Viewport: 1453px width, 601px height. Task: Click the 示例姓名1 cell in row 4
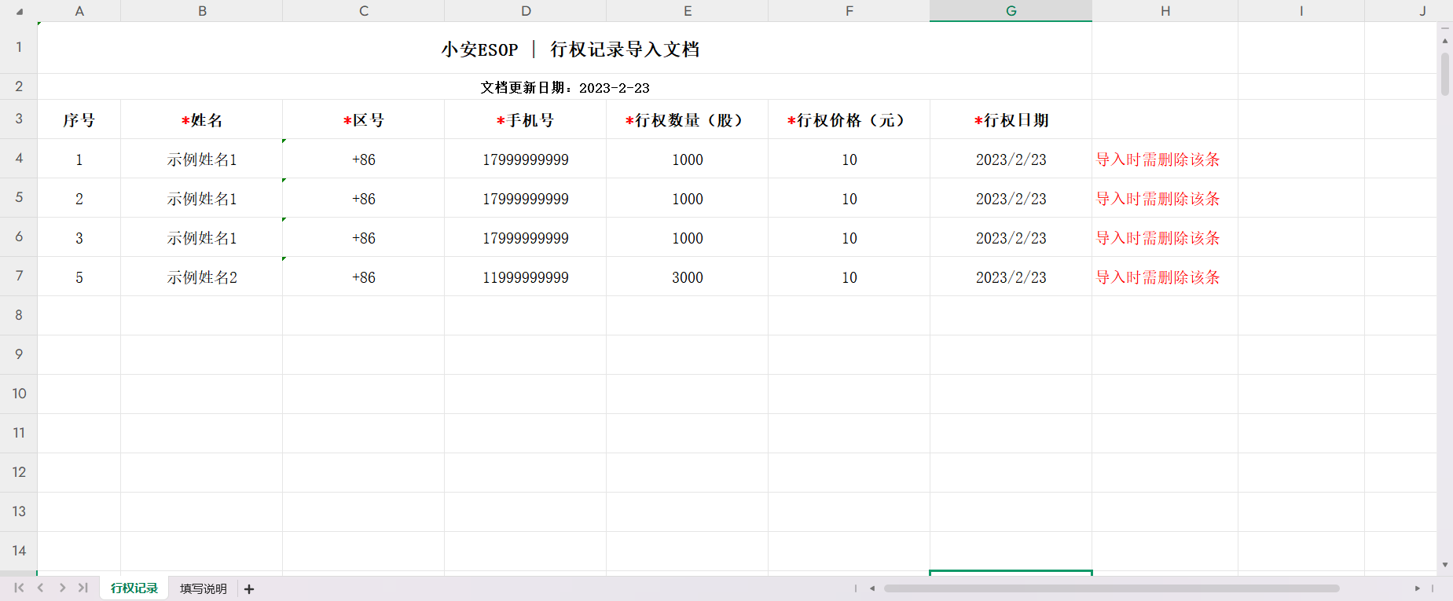(x=202, y=159)
